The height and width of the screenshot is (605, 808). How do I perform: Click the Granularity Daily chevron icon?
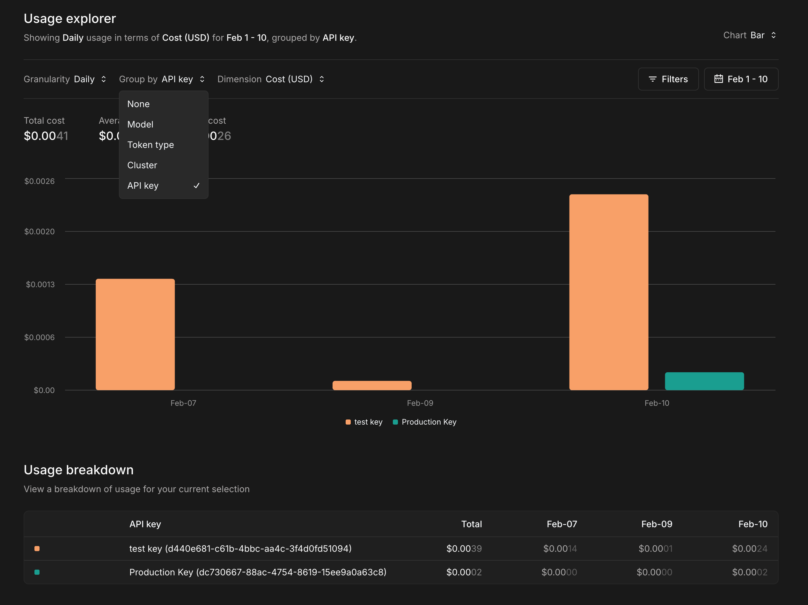click(104, 79)
